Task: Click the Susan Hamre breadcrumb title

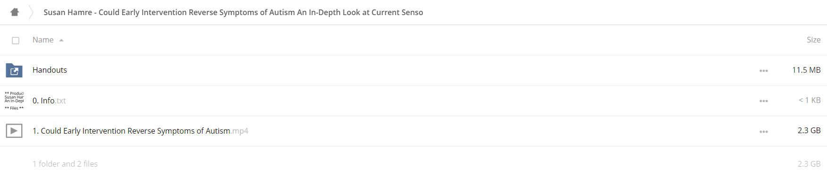Action: point(233,12)
